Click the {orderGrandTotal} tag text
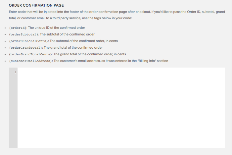Viewport: 232px width, 155px height. click(25, 48)
